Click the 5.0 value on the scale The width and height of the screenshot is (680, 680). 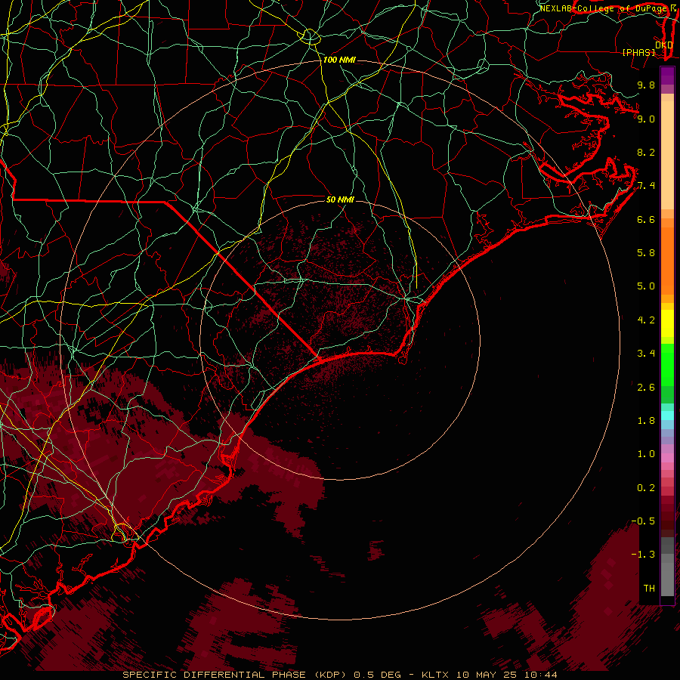646,286
